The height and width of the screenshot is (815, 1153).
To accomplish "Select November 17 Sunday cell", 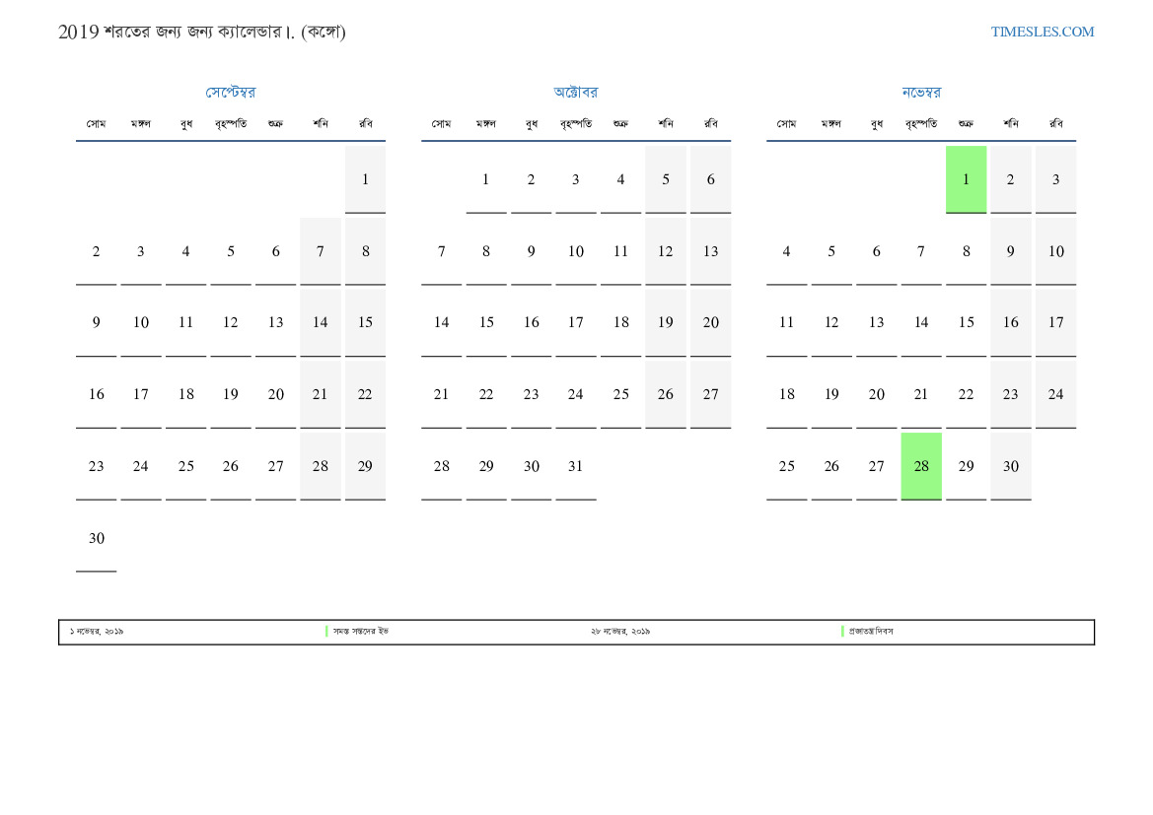I will [1055, 322].
